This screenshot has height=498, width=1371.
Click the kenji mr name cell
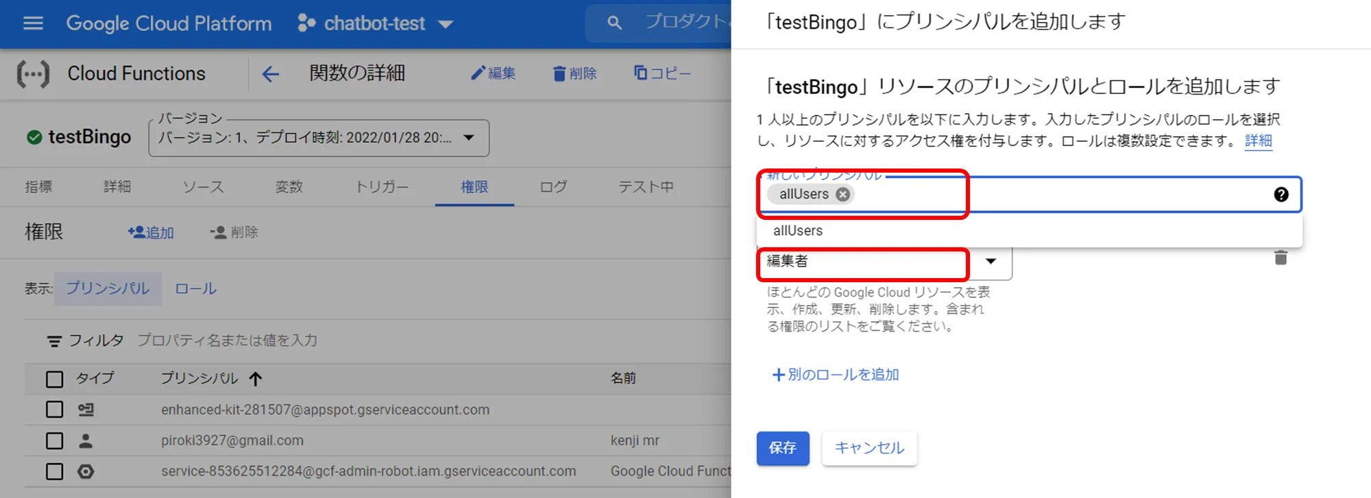[635, 440]
